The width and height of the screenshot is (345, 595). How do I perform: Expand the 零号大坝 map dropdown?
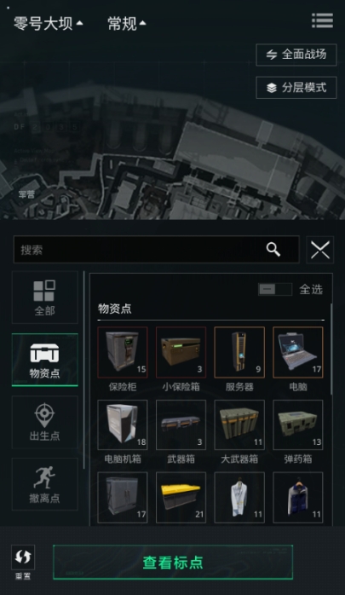pos(49,24)
